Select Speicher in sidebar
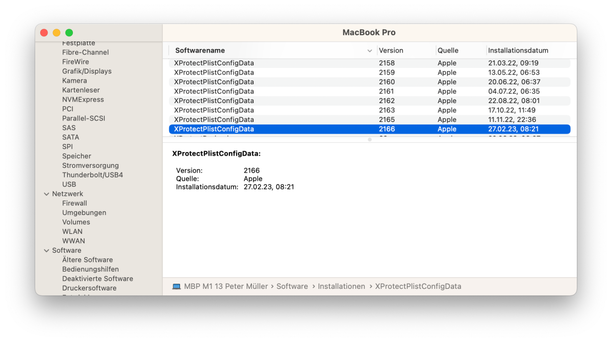The width and height of the screenshot is (612, 342). (x=76, y=156)
